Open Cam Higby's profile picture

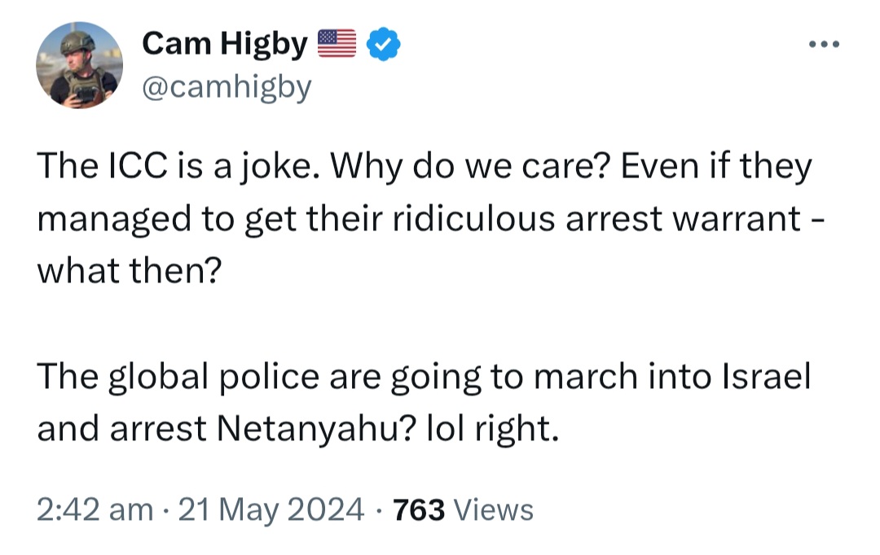coord(79,64)
